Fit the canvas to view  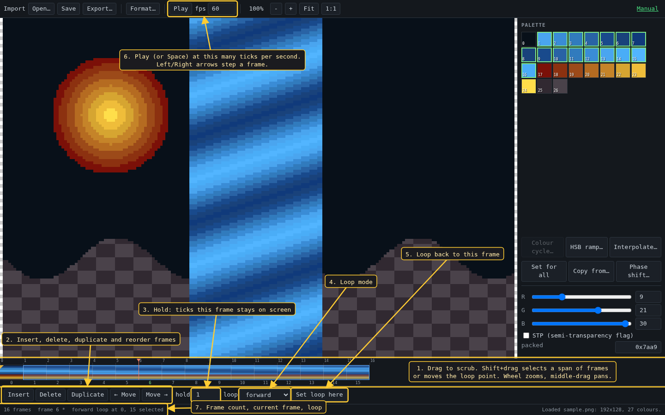tap(309, 9)
